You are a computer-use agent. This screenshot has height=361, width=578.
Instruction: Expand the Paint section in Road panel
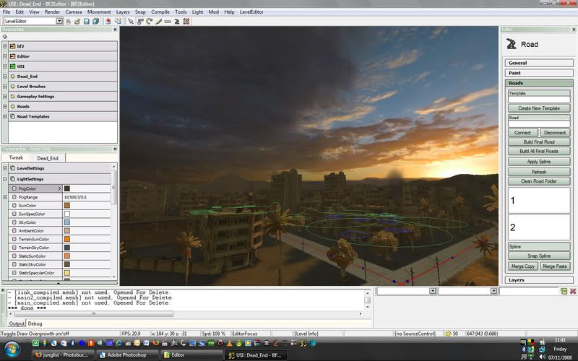tap(539, 73)
